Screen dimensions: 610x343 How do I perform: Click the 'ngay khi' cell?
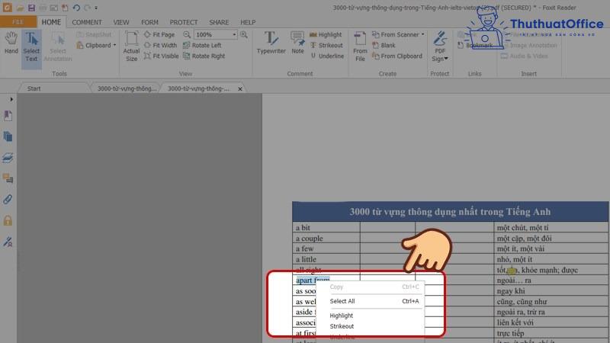[x=551, y=291]
